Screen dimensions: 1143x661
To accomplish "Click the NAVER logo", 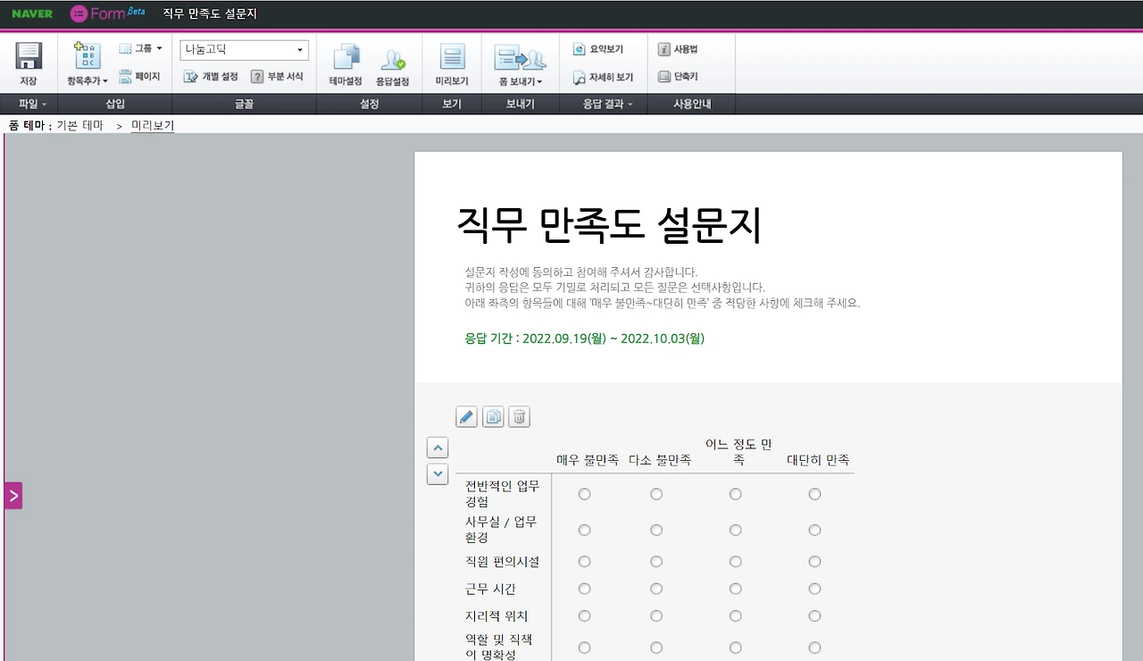I will (x=32, y=14).
